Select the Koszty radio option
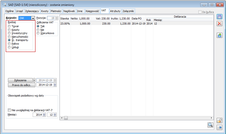 [x=9, y=30]
